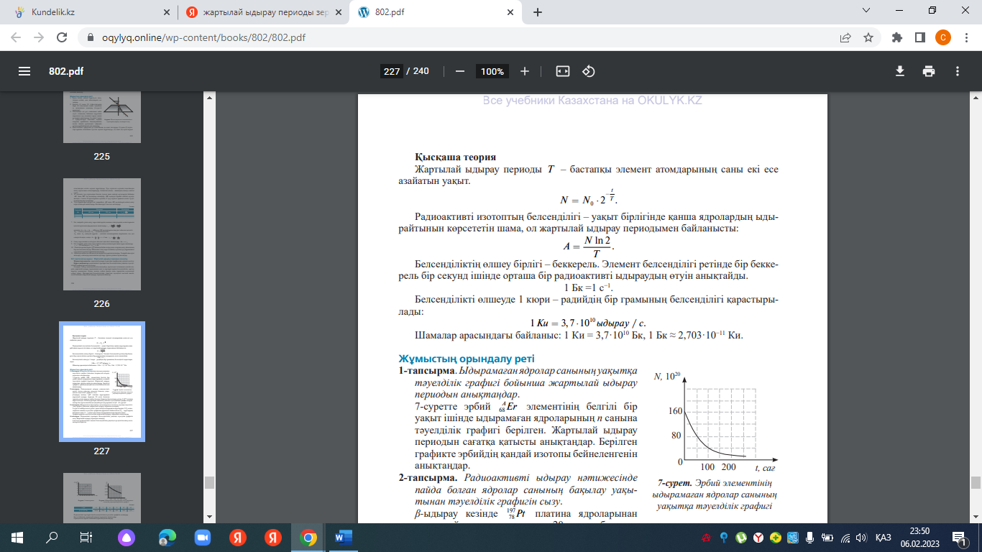Open Microsoft Edge from the taskbar
Image resolution: width=982 pixels, height=552 pixels.
point(167,537)
